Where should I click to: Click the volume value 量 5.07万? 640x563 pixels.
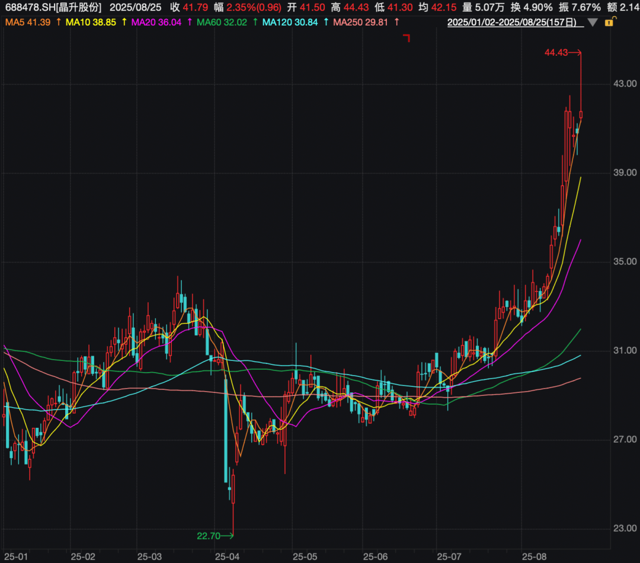[x=484, y=7]
